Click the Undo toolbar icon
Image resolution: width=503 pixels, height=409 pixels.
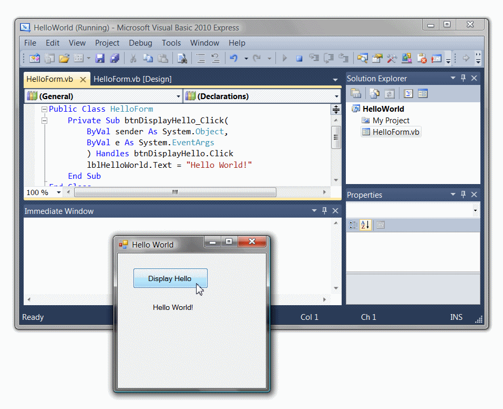[x=233, y=58]
